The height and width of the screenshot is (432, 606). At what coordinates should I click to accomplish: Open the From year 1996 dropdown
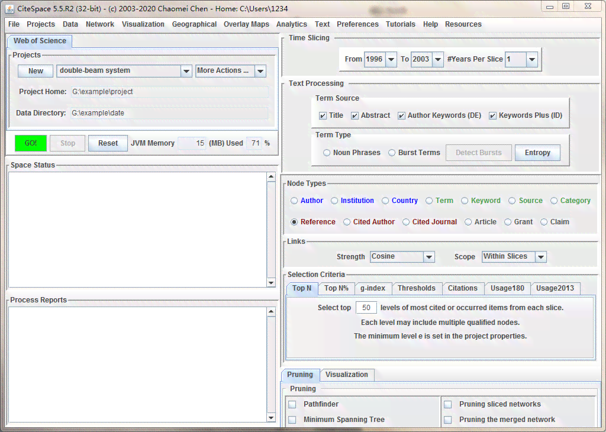pos(391,60)
